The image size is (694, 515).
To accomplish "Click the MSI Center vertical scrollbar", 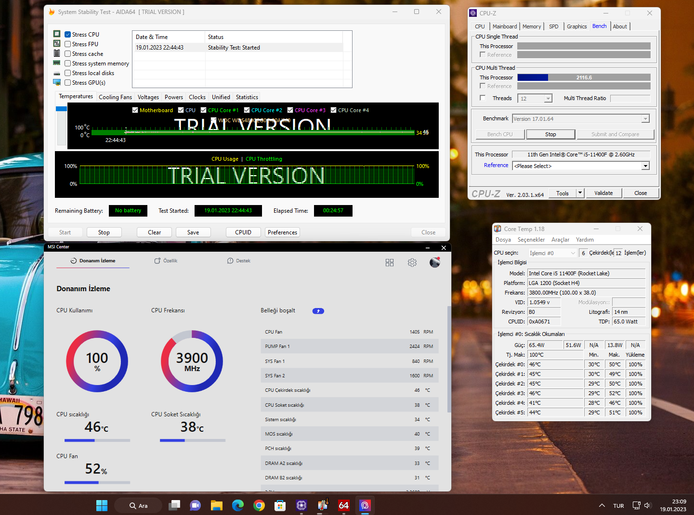I will coord(449,359).
